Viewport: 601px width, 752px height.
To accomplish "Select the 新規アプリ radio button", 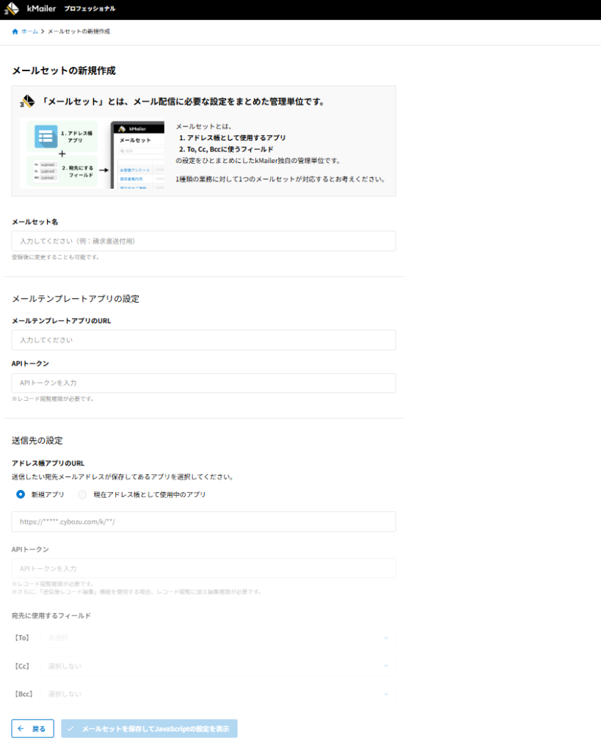I will click(21, 494).
